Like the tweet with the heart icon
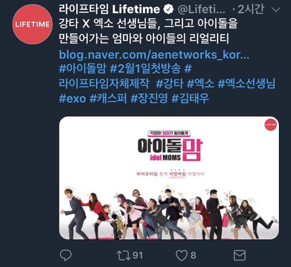 [181, 255]
